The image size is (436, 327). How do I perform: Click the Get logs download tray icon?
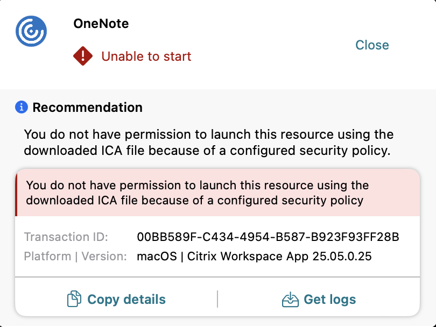(290, 299)
